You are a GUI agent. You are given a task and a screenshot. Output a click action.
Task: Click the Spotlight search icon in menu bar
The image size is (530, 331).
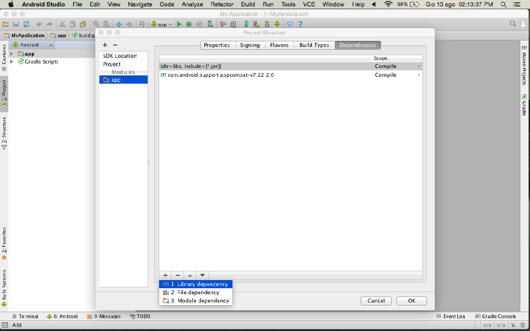pyautogui.click(x=503, y=5)
